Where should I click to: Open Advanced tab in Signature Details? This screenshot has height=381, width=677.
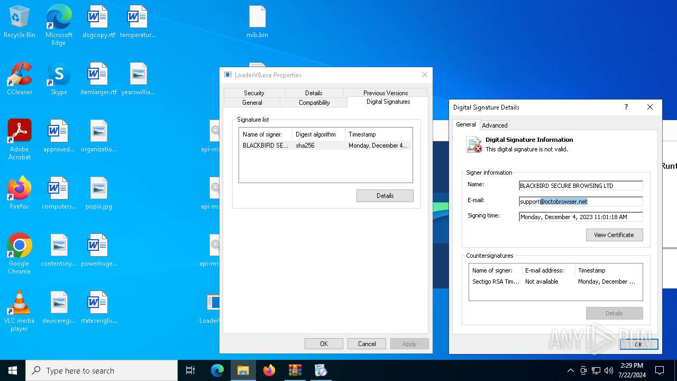coord(495,125)
